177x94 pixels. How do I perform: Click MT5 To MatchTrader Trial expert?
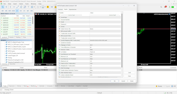point(16,42)
